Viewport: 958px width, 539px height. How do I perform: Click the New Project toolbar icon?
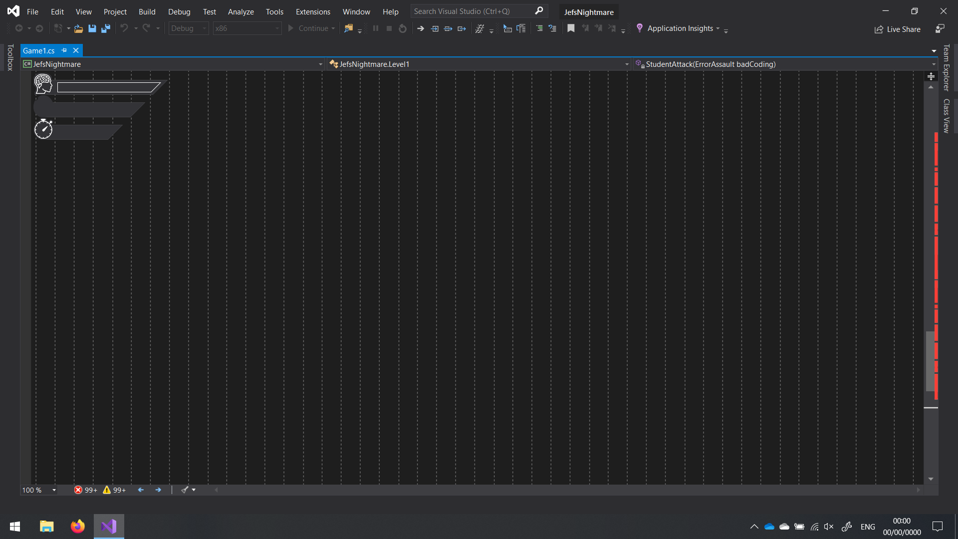58,28
